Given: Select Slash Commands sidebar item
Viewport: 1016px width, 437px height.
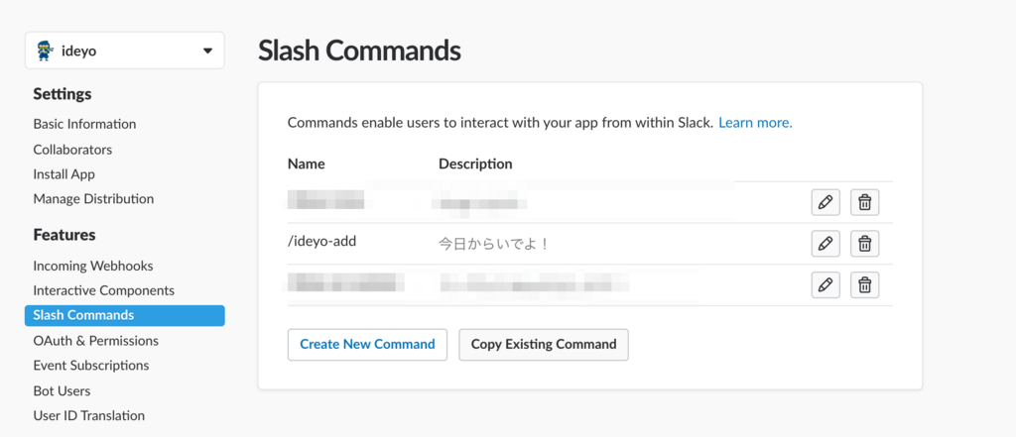Looking at the screenshot, I should [x=124, y=315].
